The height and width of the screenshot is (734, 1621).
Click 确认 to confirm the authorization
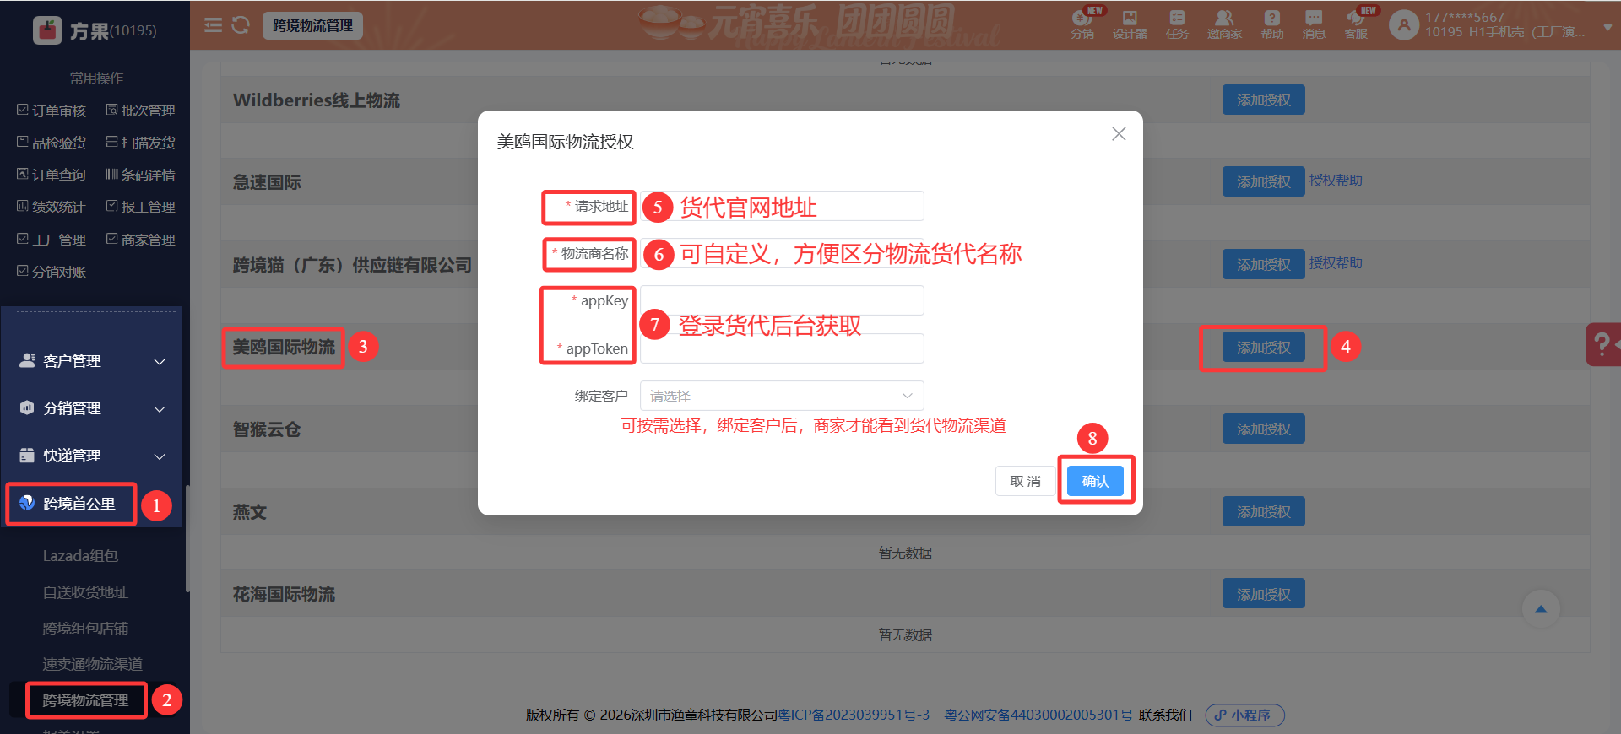(1095, 481)
